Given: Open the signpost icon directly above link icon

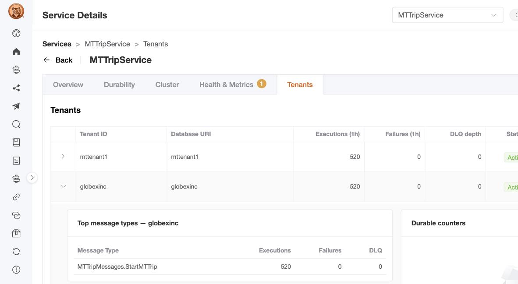Looking at the screenshot, I should coord(16,179).
